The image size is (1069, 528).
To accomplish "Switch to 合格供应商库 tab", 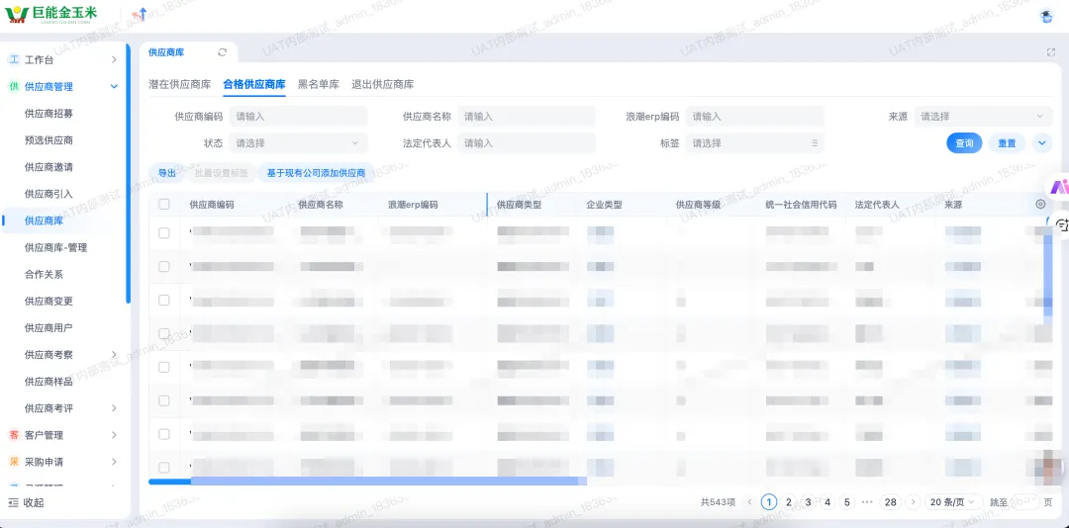I will coord(254,84).
